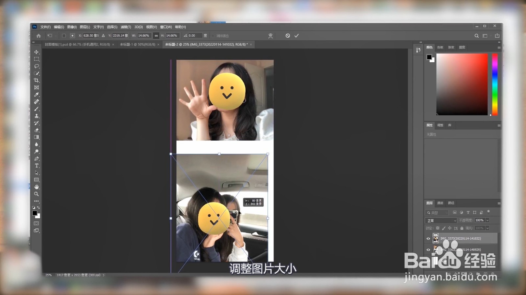This screenshot has width=526, height=295.
Task: Select the Brush tool
Action: [36, 109]
